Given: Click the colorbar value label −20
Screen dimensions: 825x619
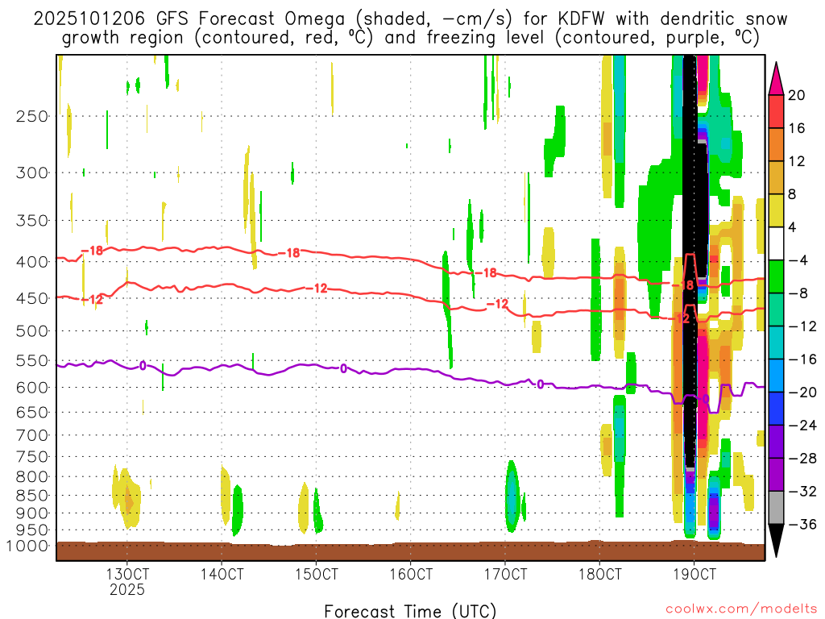Looking at the screenshot, I should click(802, 393).
